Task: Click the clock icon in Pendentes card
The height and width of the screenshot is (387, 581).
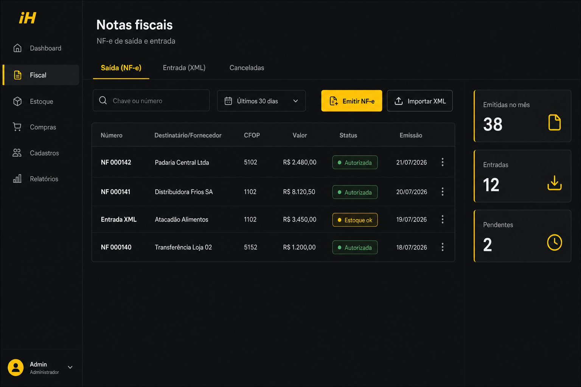Action: coord(555,242)
